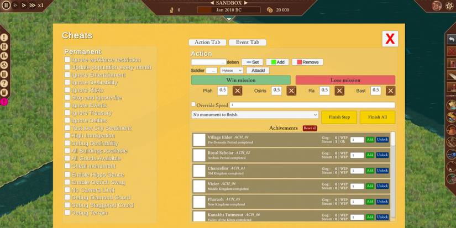456x228 pixels.
Task: Click the deben amount input field
Action: 208,62
